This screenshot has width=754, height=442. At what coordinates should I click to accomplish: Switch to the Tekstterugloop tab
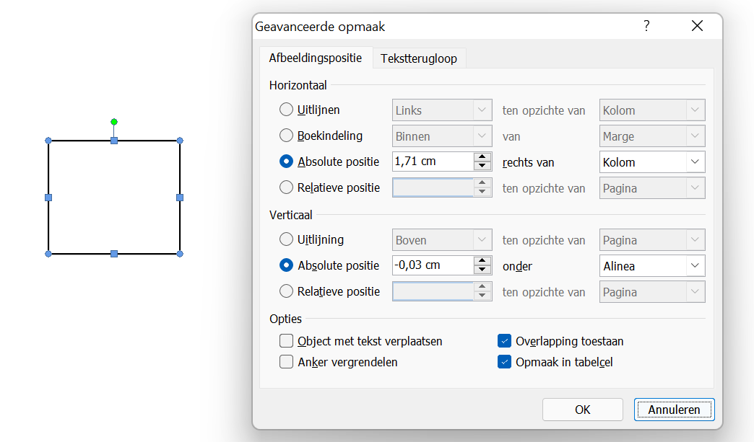click(419, 58)
